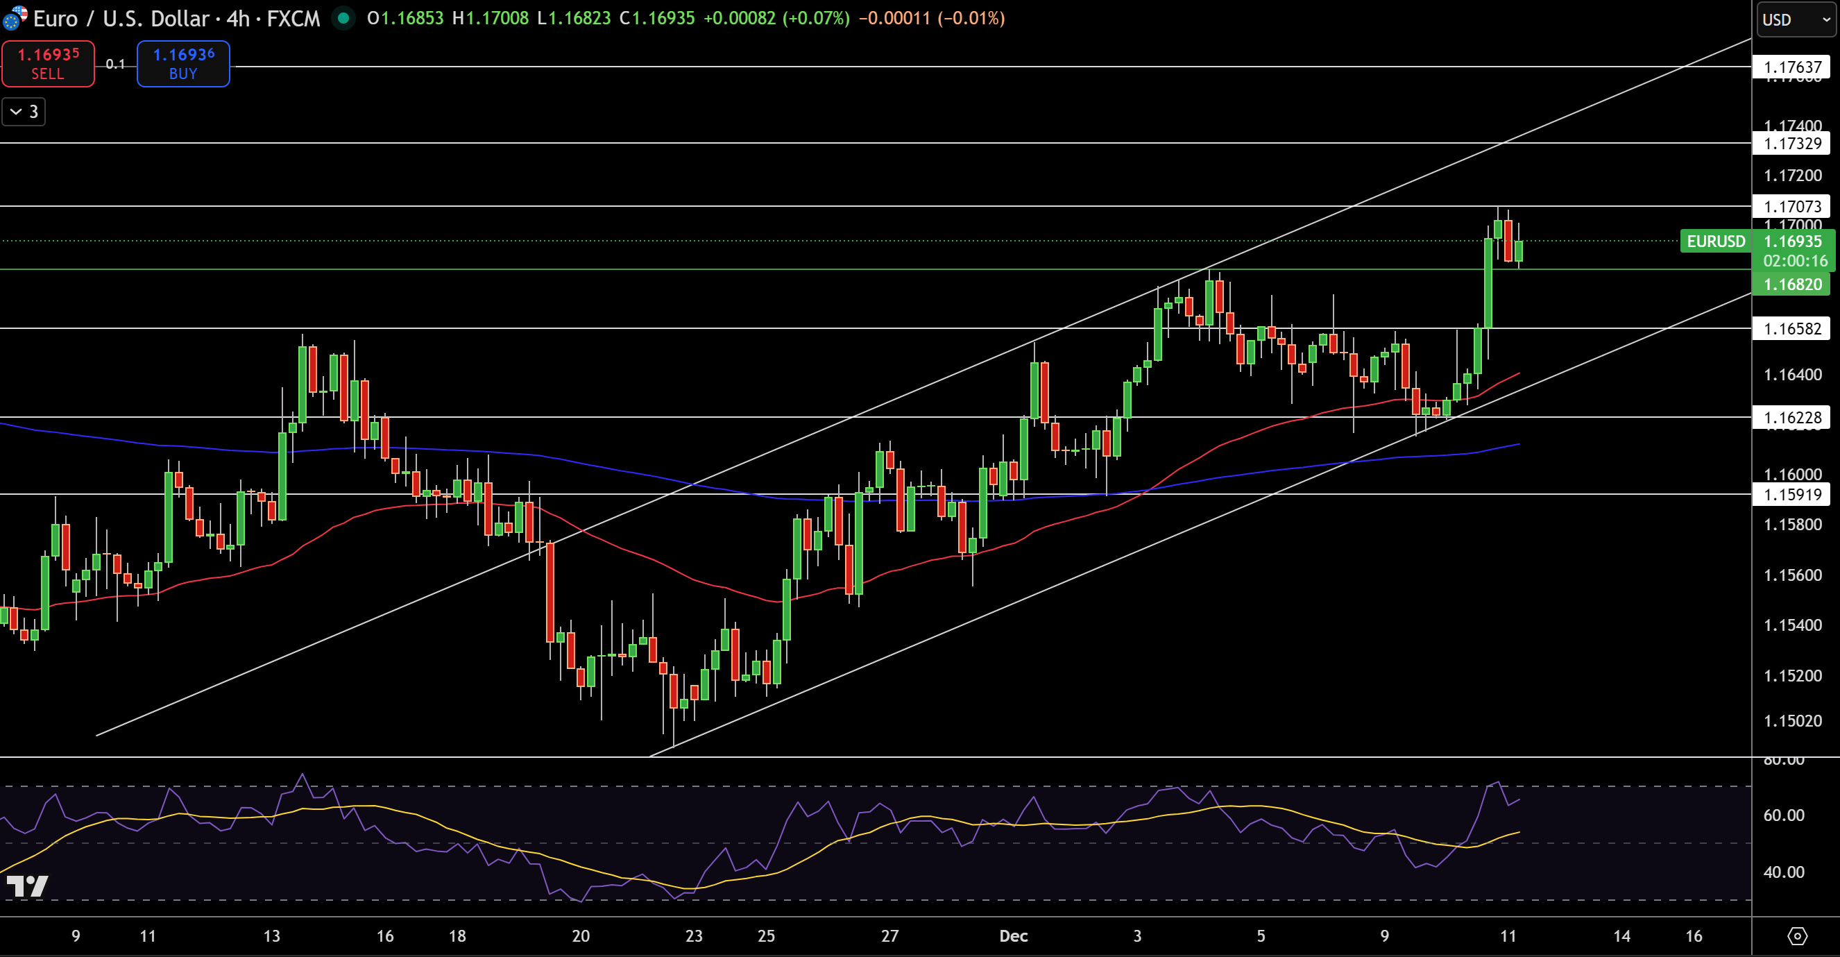Click the 25 date label on time axis

pyautogui.click(x=766, y=936)
